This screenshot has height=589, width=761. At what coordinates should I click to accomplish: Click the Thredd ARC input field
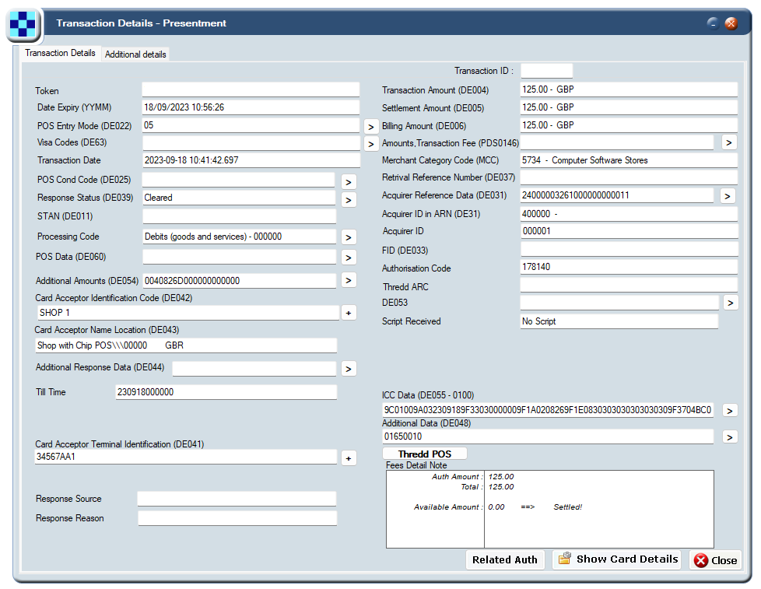pyautogui.click(x=629, y=285)
